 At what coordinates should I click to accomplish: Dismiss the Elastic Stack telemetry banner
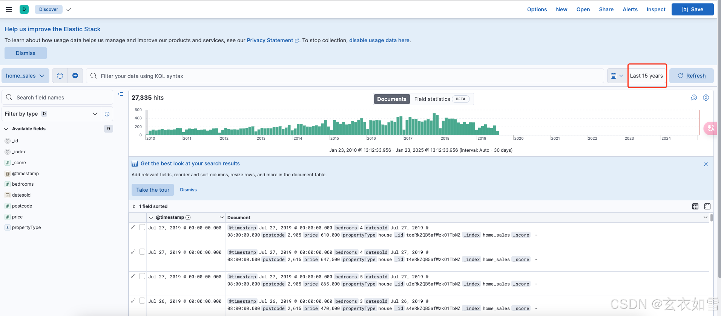pyautogui.click(x=26, y=53)
